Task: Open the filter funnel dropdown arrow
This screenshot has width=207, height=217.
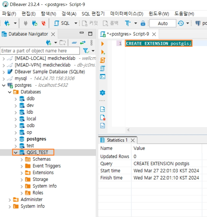Action: 93,51
